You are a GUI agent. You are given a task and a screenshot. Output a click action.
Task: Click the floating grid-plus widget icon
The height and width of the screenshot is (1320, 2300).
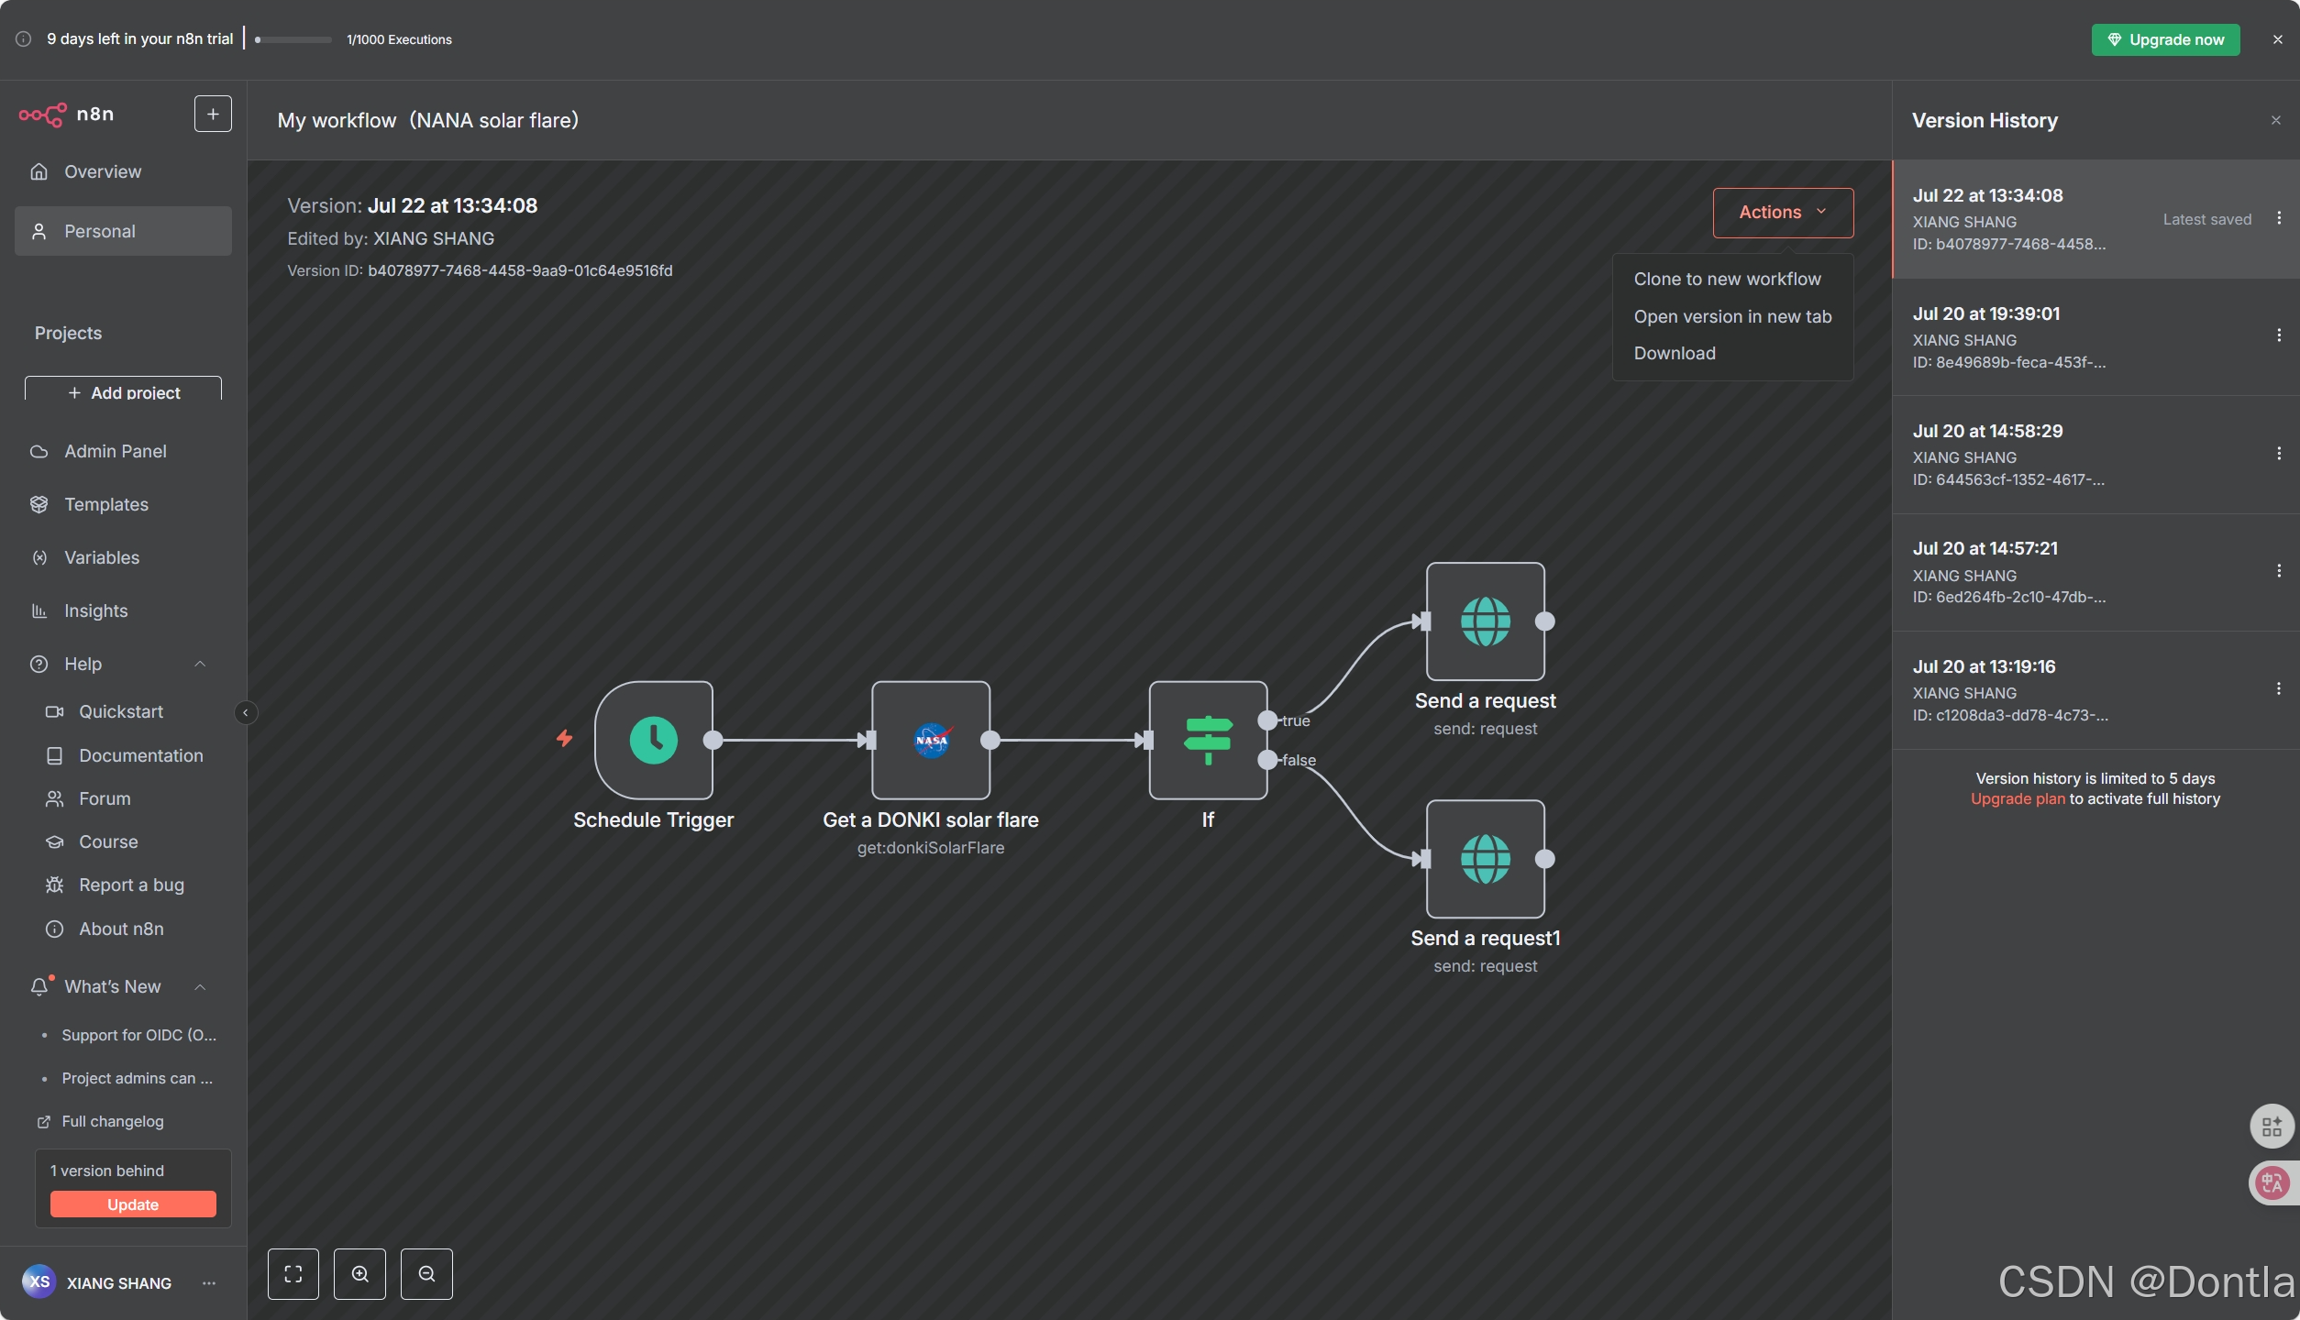click(2272, 1126)
